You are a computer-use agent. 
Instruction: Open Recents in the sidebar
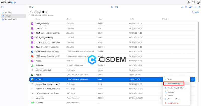(x=8, y=12)
